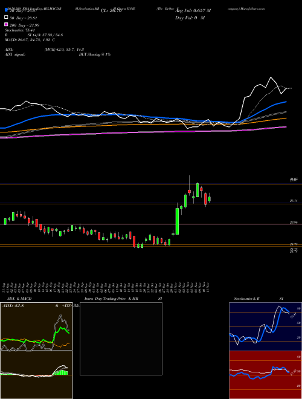The image size is (302, 399).
Task: Click the MACD histogram chart thumbnail
Action: [x=36, y=375]
